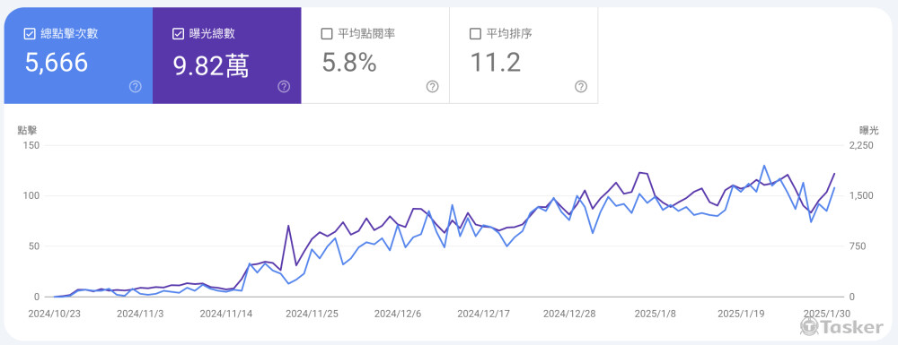The height and width of the screenshot is (345, 898).
Task: Open help icon on 平均排序 card
Action: pyautogui.click(x=581, y=87)
